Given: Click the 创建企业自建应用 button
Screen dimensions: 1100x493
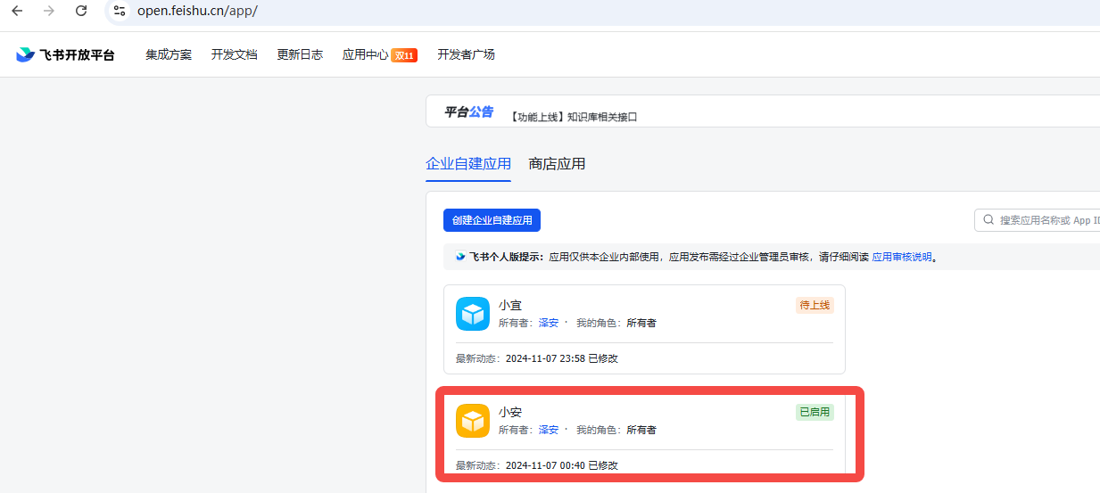Looking at the screenshot, I should [492, 220].
